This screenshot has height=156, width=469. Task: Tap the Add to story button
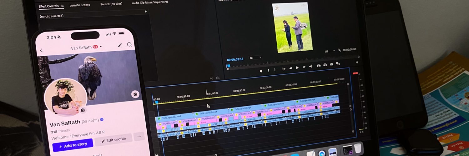73,145
